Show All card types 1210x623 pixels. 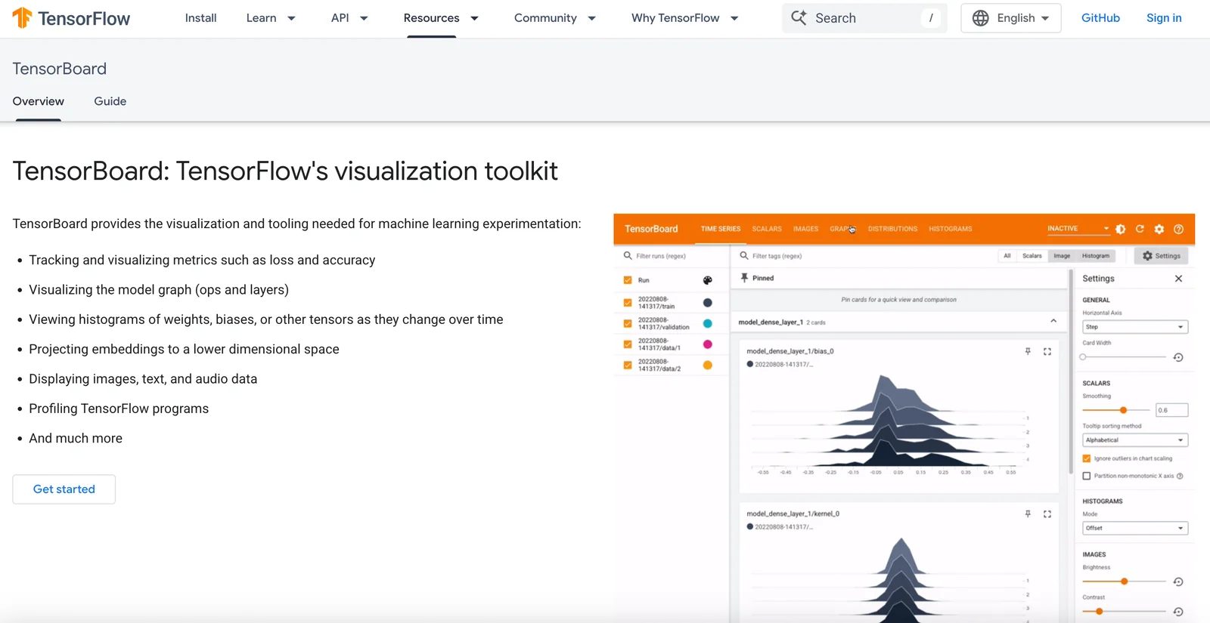[x=1007, y=256]
